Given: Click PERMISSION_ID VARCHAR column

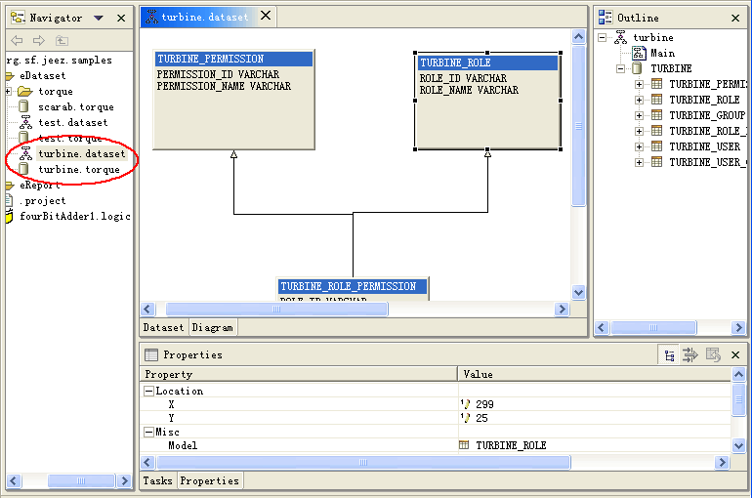Looking at the screenshot, I should [218, 74].
